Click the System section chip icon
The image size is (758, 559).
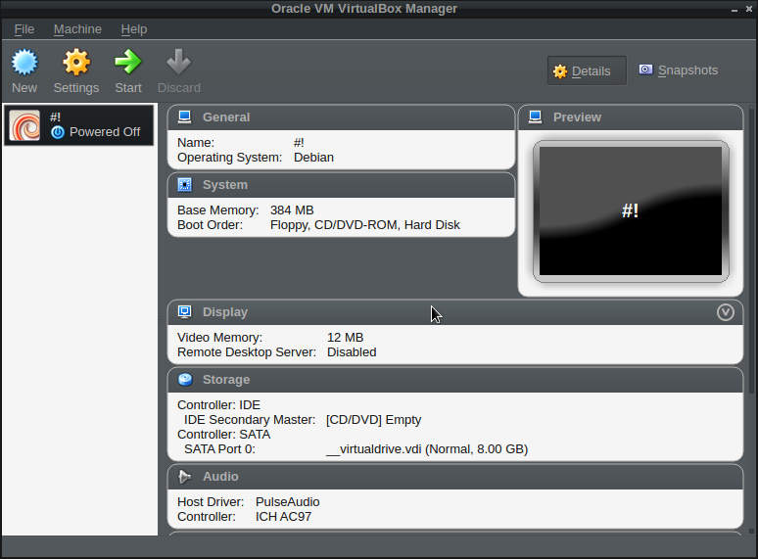(184, 185)
